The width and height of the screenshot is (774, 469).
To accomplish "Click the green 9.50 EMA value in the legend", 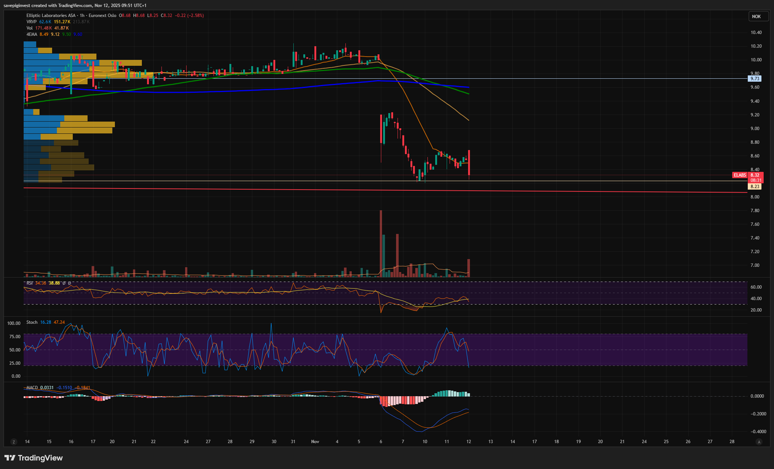I will click(x=67, y=34).
